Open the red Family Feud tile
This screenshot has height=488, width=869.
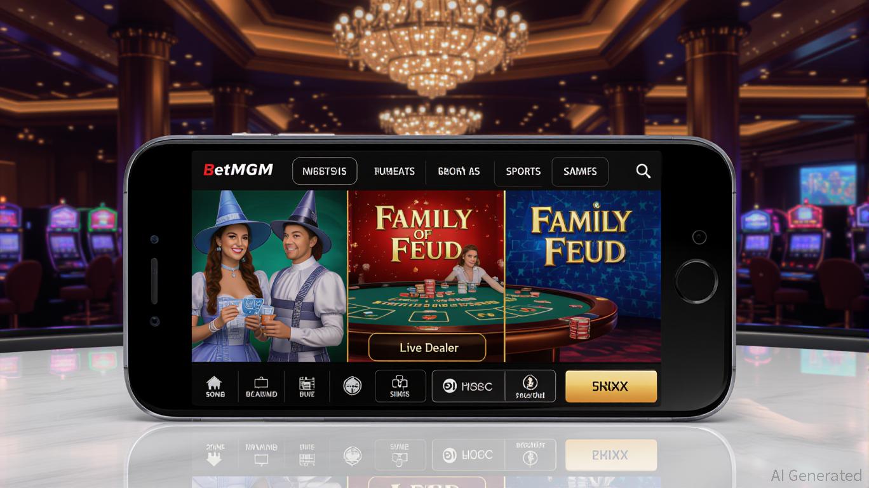click(x=426, y=276)
